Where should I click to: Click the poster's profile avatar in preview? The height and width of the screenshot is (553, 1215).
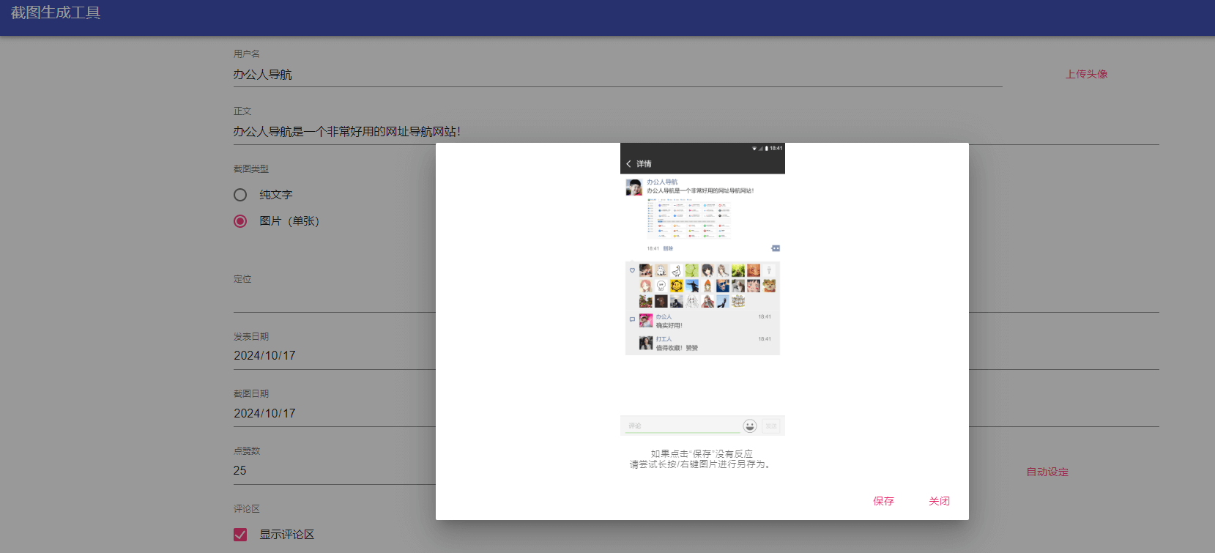[x=633, y=188]
